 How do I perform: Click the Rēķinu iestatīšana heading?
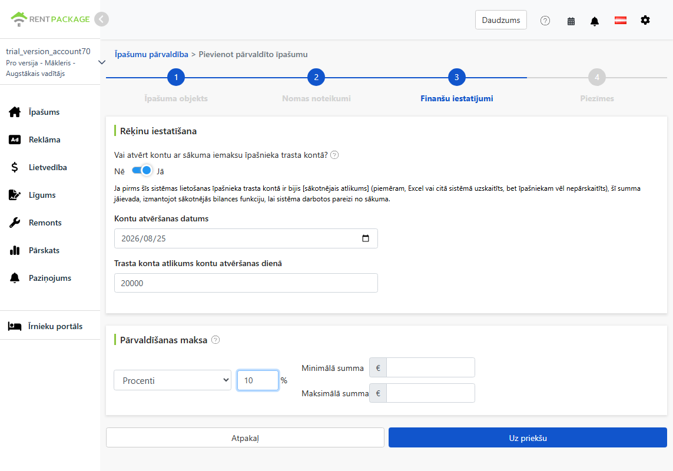tap(158, 131)
